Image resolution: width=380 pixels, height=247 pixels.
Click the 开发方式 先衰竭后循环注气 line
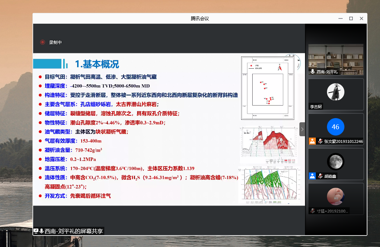pos(78,196)
